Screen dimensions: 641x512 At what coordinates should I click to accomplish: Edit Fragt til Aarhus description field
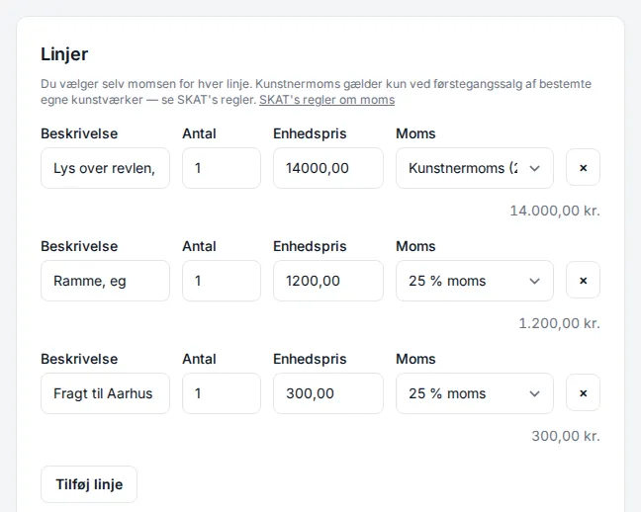point(105,393)
